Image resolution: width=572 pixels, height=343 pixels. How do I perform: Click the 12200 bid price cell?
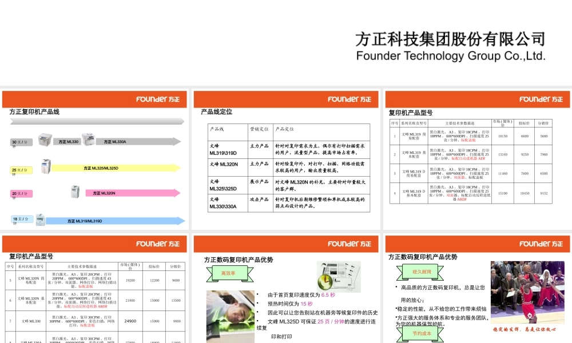[x=154, y=280]
